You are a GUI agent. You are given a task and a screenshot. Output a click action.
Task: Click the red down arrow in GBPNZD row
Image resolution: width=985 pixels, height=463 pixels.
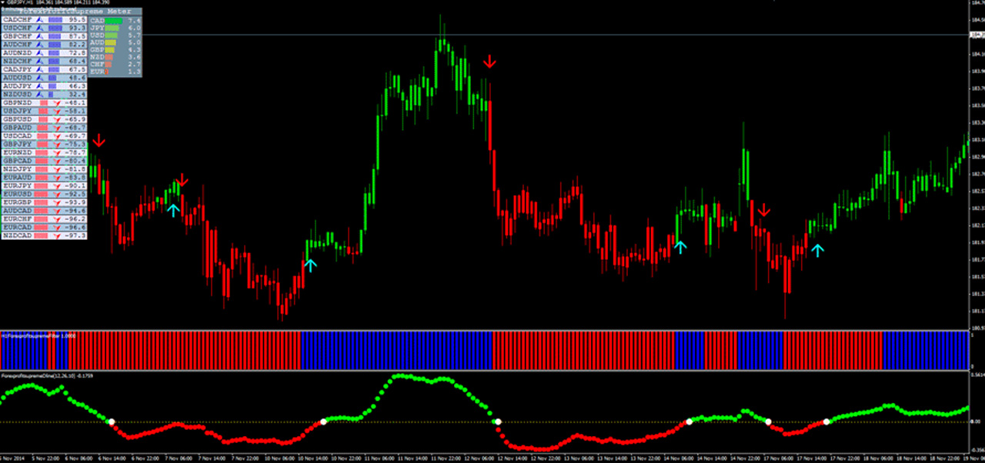[58, 102]
